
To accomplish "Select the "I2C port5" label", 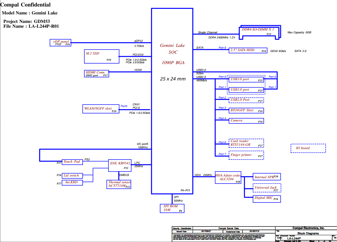I will coord(143,144).
